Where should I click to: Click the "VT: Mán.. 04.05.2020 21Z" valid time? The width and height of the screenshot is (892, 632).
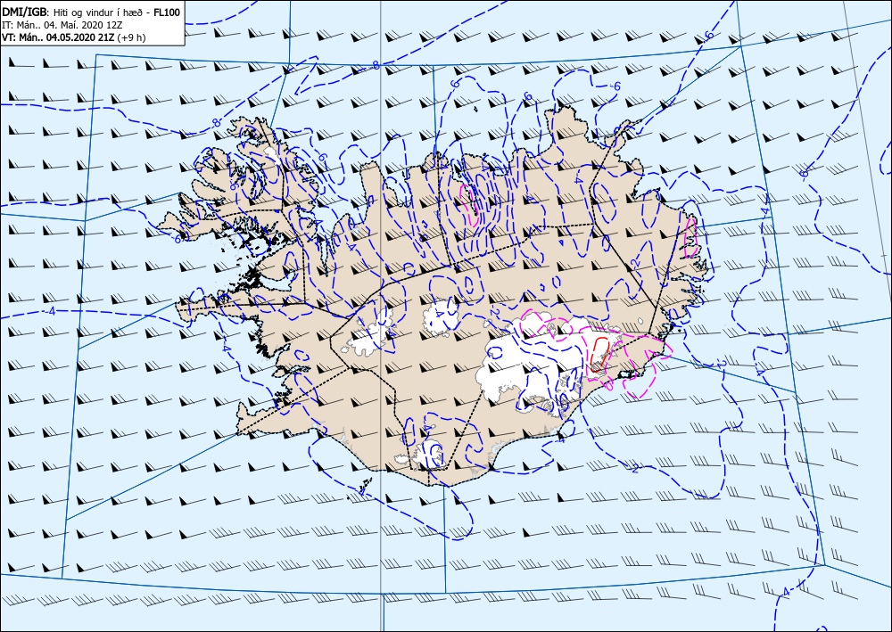pyautogui.click(x=58, y=37)
